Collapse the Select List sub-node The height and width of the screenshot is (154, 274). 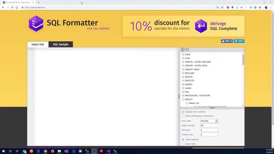(x=187, y=103)
